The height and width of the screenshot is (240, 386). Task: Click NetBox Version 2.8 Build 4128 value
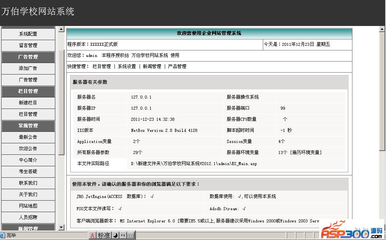tap(164, 130)
